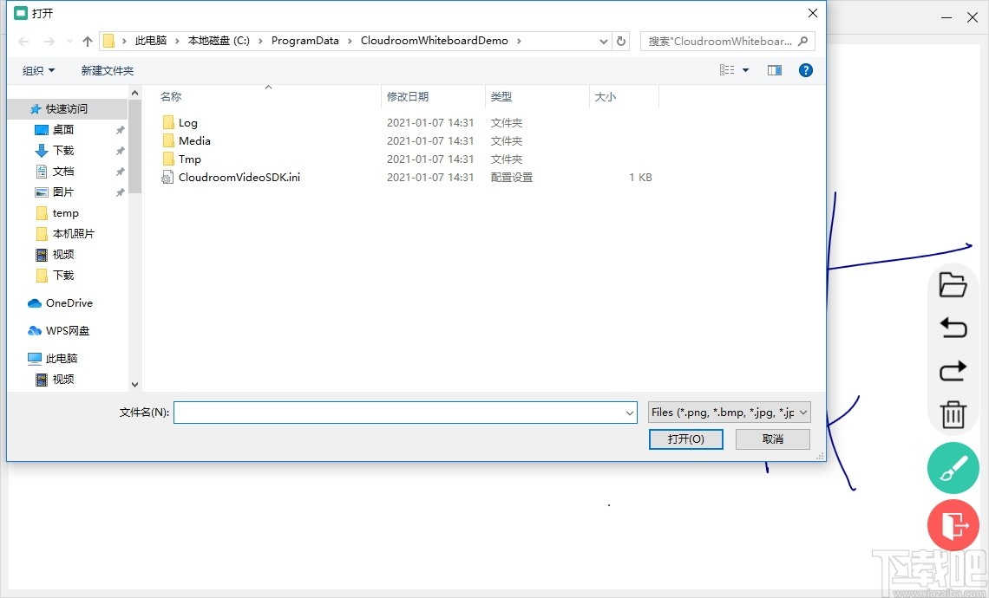Open the recent locations dropdown arrow
Viewport: 989px width, 598px height.
(69, 42)
